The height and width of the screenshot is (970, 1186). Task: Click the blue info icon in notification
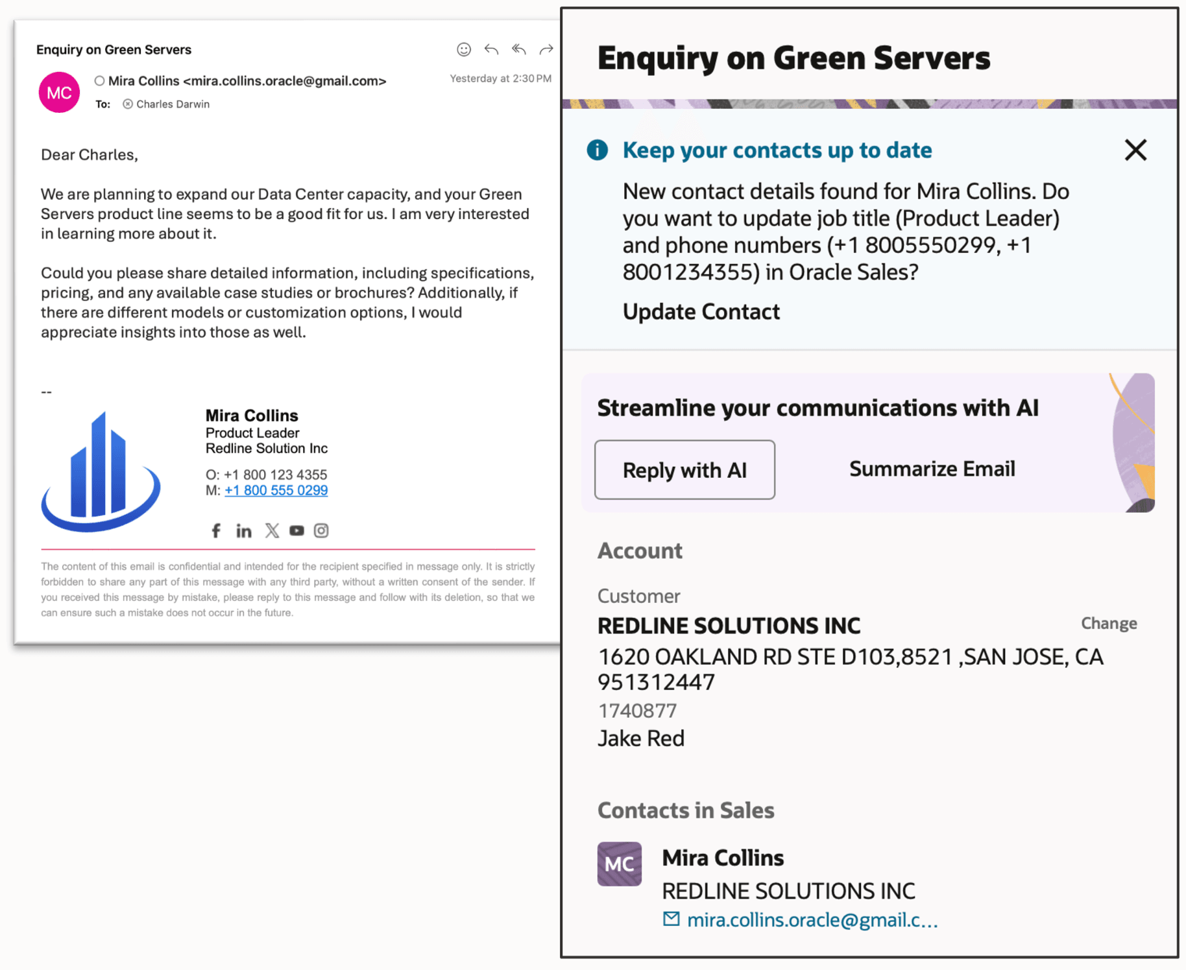tap(597, 150)
